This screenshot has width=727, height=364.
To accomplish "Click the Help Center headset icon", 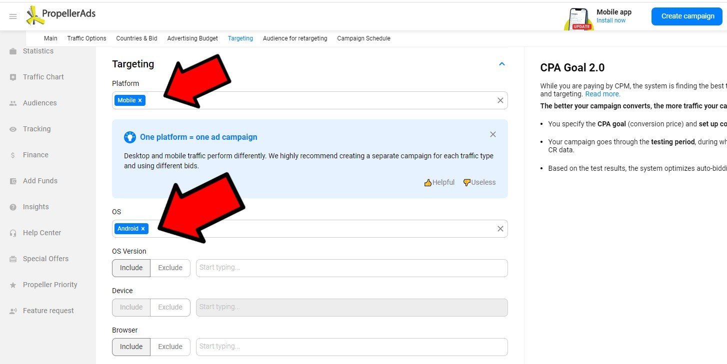I will pos(13,233).
